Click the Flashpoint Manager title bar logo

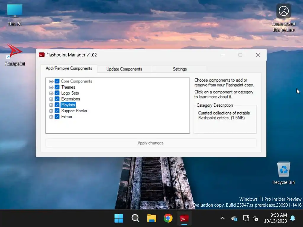tap(41, 55)
